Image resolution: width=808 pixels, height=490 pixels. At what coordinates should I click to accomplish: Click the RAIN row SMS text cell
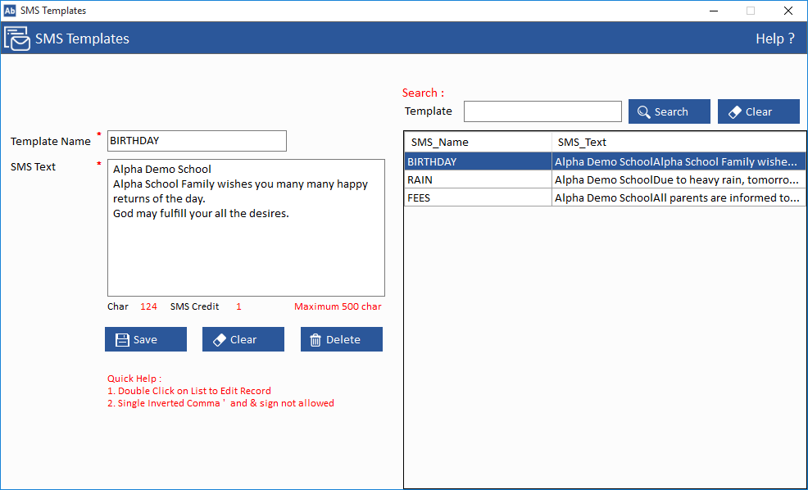coord(677,179)
